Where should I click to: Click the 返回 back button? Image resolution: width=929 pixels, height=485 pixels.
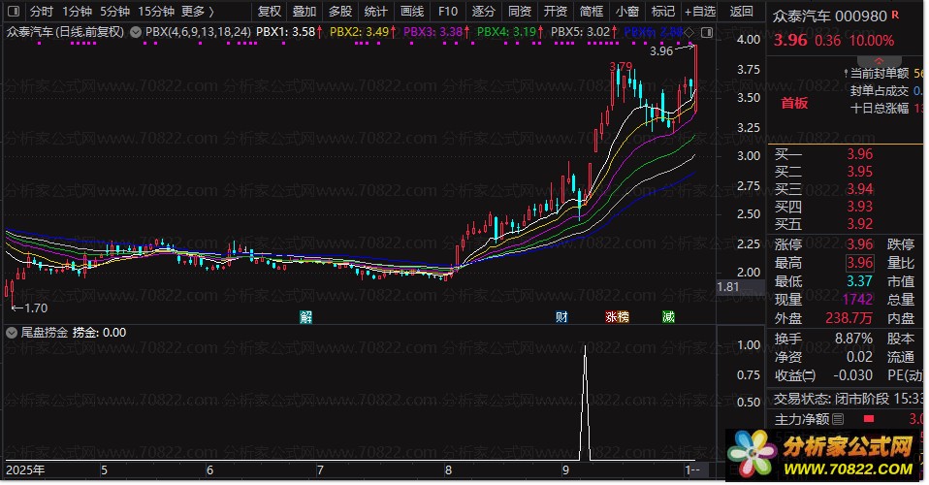pyautogui.click(x=741, y=12)
